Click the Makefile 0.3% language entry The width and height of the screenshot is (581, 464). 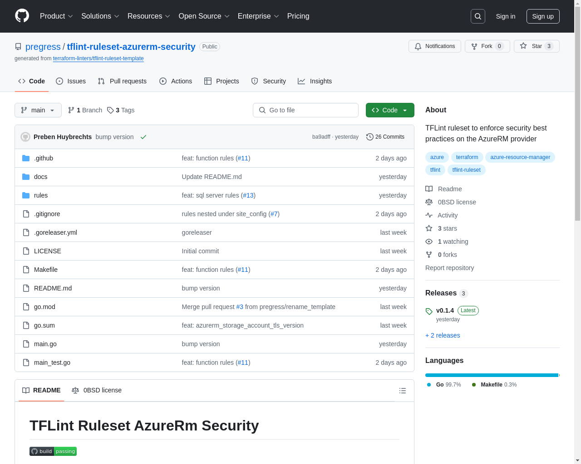(494, 385)
